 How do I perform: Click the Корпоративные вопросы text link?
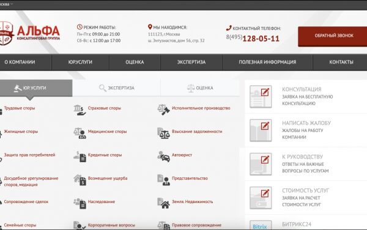pos(111,225)
